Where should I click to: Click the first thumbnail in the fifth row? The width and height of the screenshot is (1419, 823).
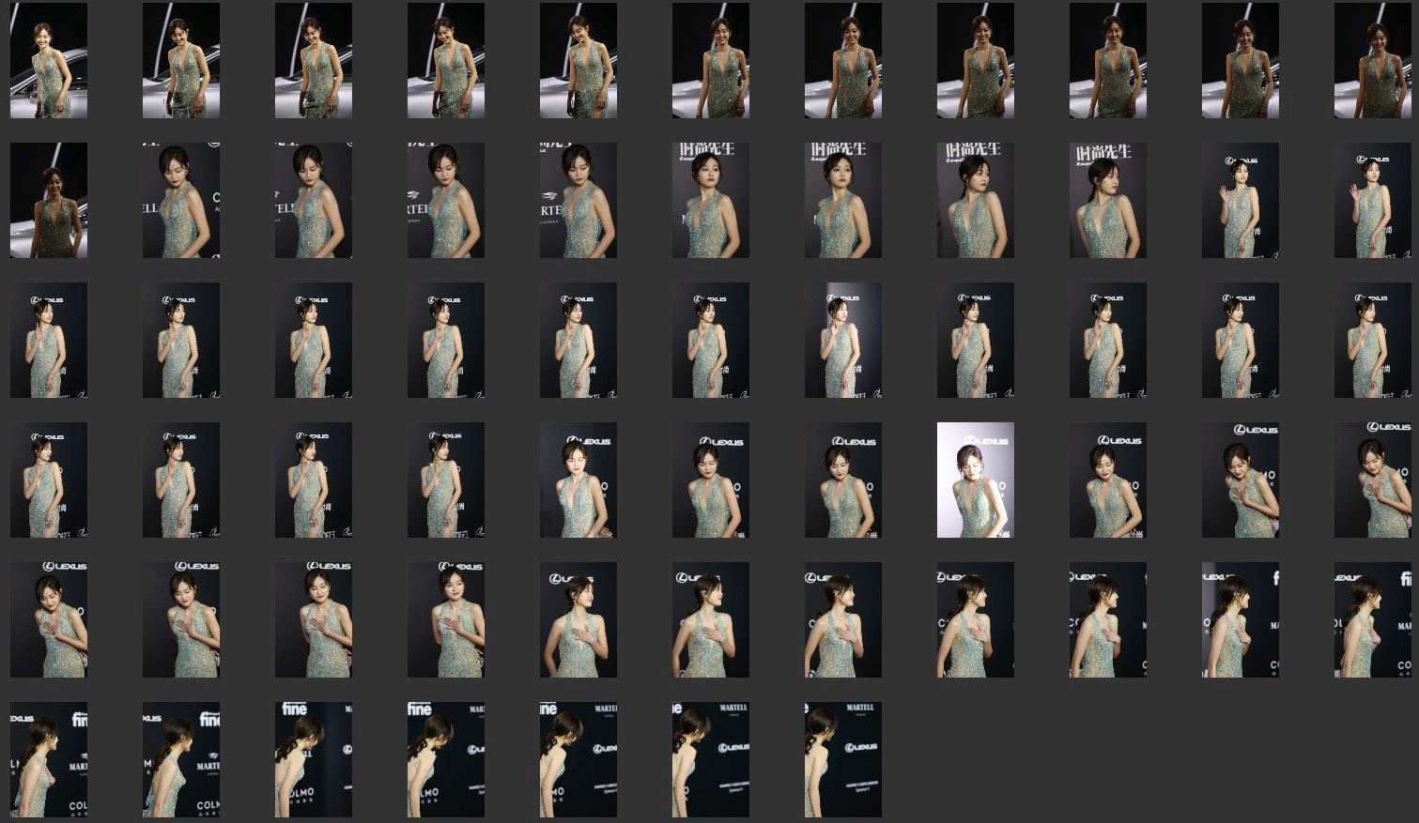point(49,619)
